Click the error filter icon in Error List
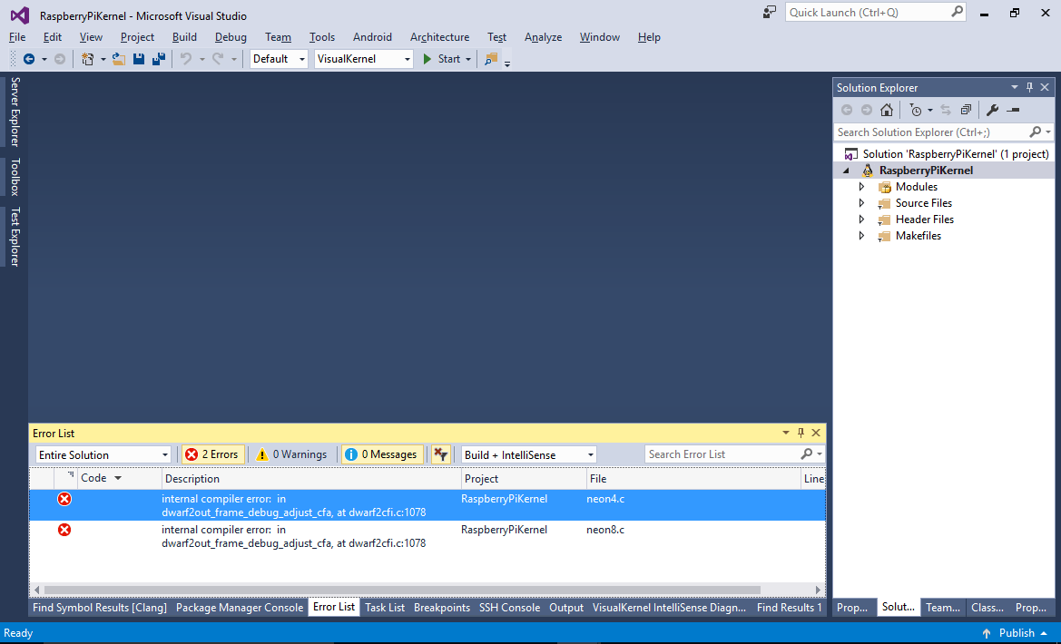This screenshot has height=644, width=1061. click(440, 454)
